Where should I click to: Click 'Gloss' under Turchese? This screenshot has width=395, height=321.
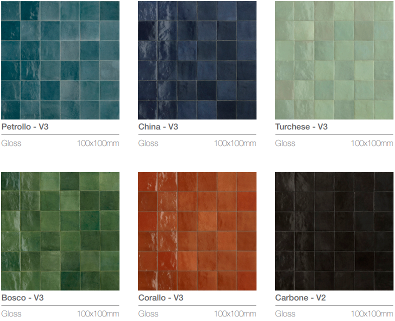coord(285,143)
